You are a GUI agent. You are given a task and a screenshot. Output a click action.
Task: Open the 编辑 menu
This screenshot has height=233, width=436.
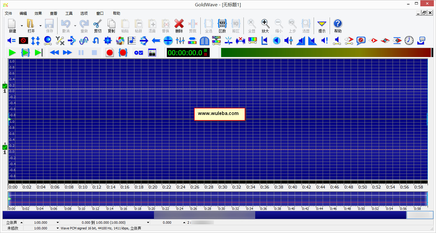tap(23, 13)
